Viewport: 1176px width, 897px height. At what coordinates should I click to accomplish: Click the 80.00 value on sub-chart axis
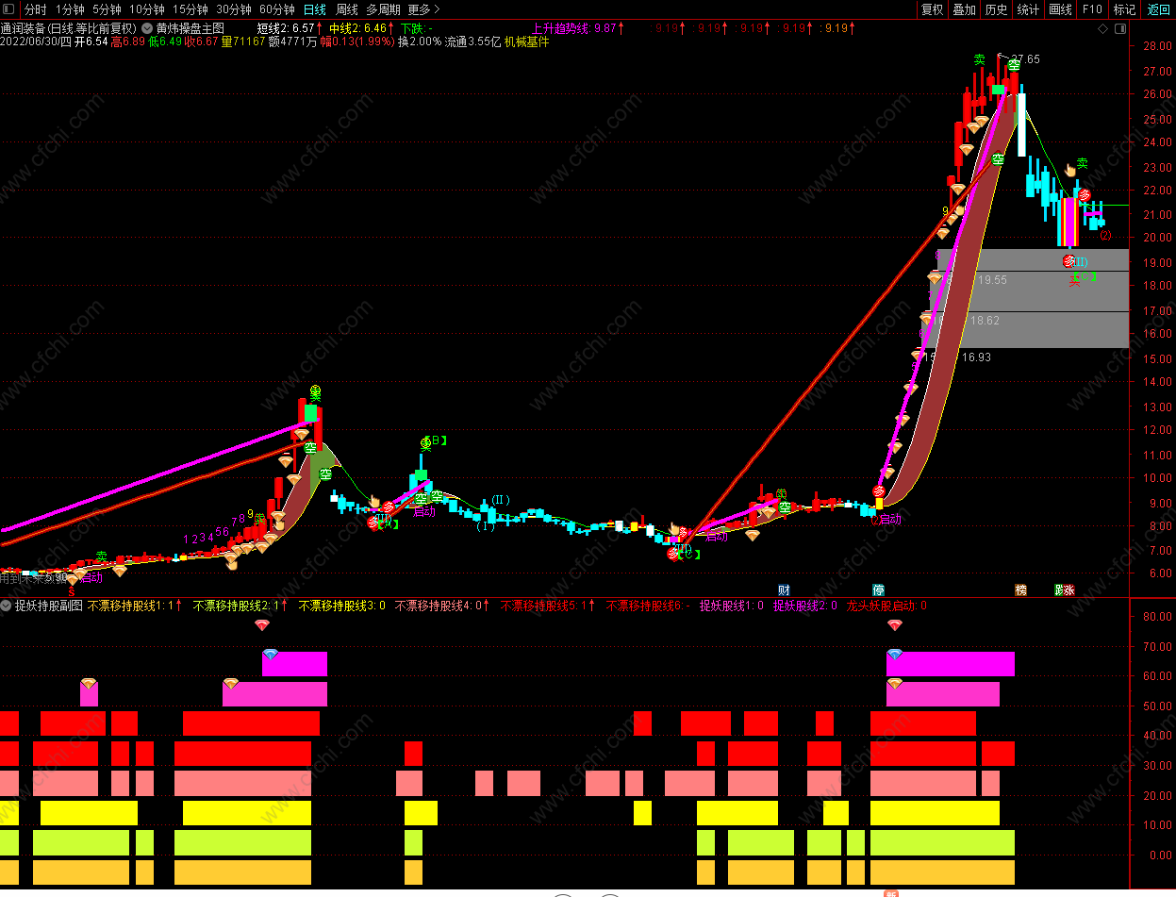[1156, 617]
